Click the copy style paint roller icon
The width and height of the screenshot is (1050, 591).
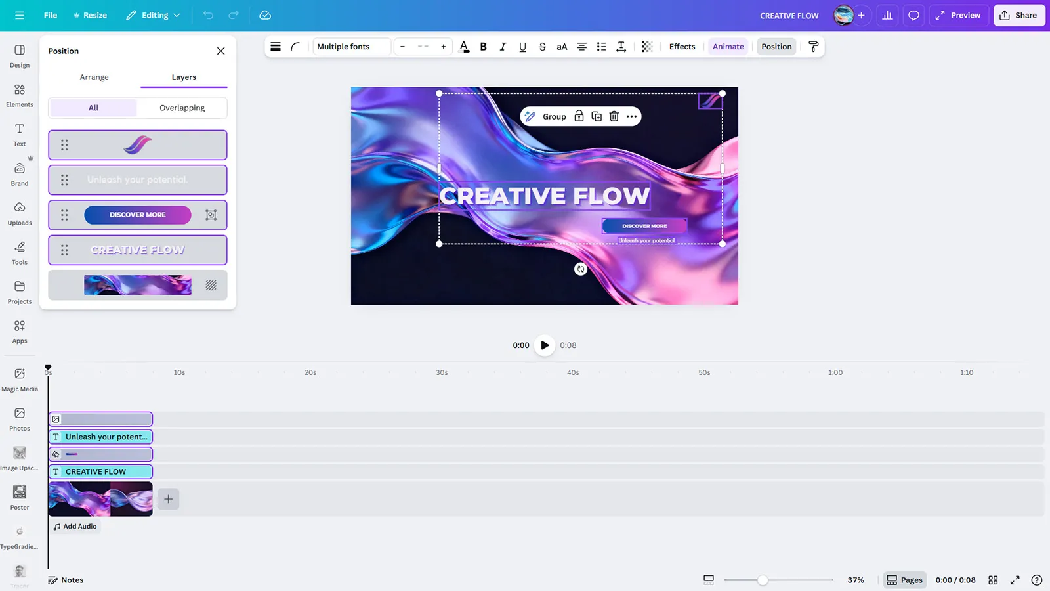point(813,47)
